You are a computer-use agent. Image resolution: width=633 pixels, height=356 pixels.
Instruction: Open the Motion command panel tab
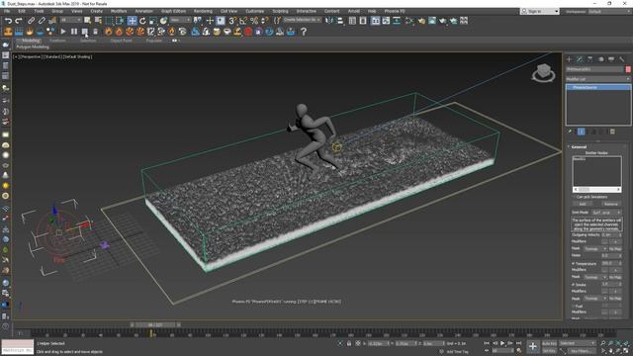(600, 59)
